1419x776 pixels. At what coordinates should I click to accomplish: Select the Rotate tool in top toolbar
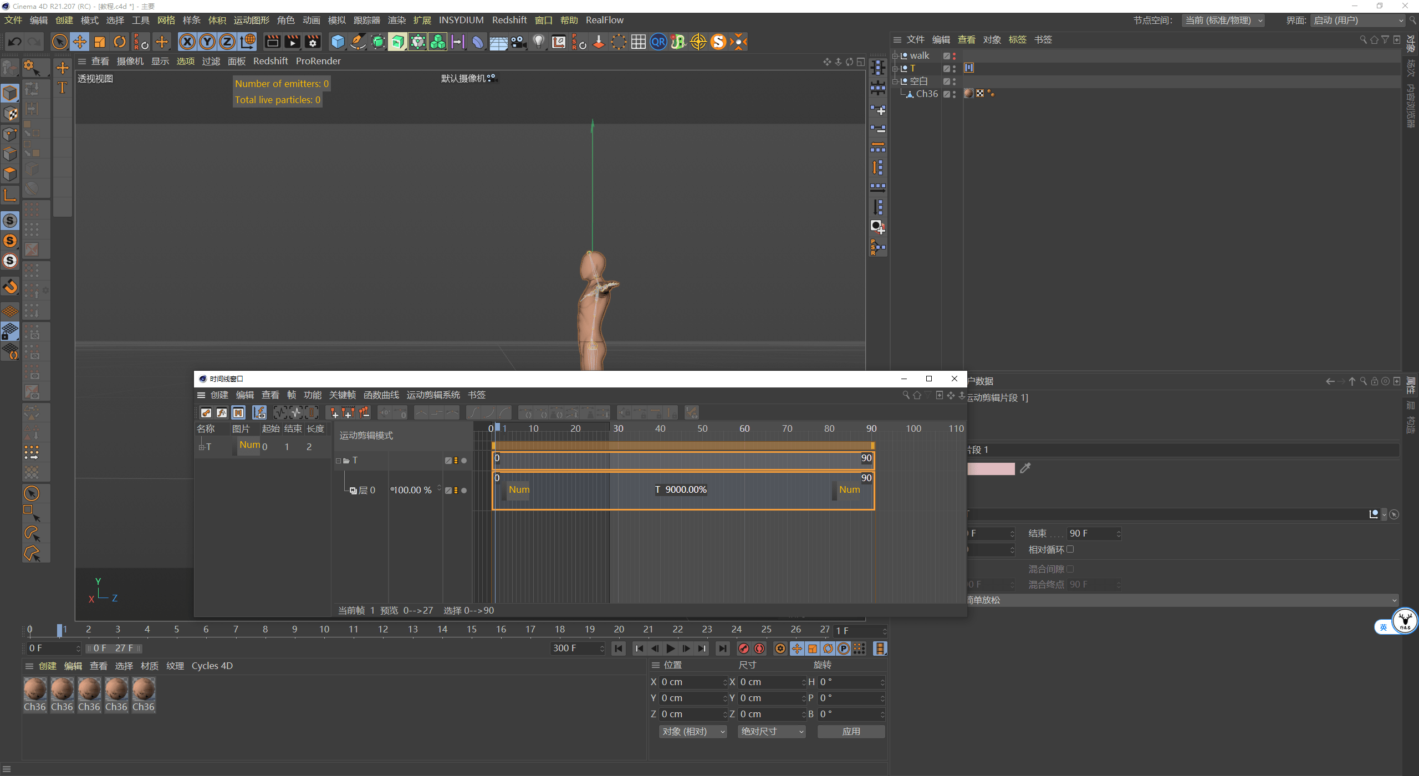(120, 42)
